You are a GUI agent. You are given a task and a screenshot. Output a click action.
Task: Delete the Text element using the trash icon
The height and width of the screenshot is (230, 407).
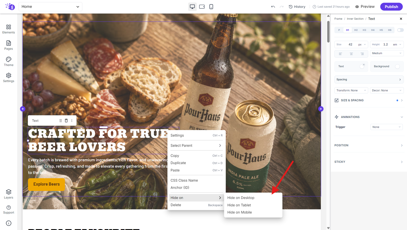coord(66,121)
